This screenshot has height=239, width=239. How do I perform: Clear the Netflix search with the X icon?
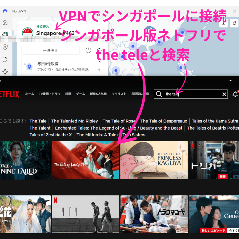tap(224, 94)
